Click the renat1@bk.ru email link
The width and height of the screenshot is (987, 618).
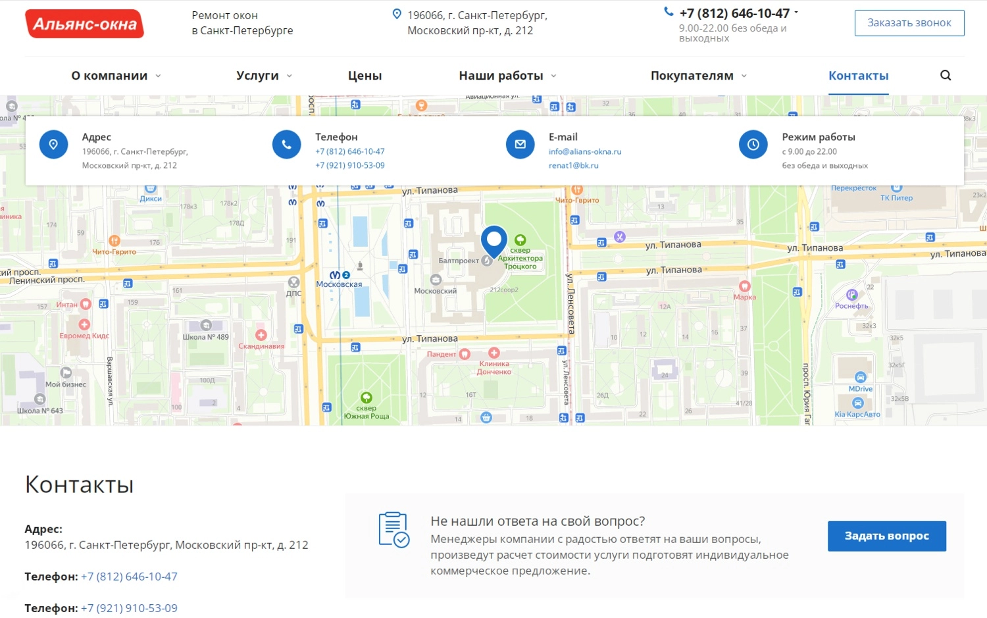click(574, 166)
